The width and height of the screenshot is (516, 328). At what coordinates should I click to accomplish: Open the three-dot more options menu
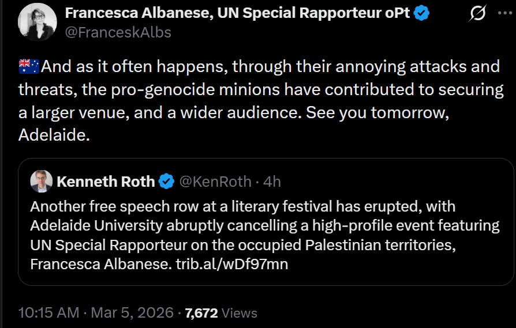(x=505, y=13)
